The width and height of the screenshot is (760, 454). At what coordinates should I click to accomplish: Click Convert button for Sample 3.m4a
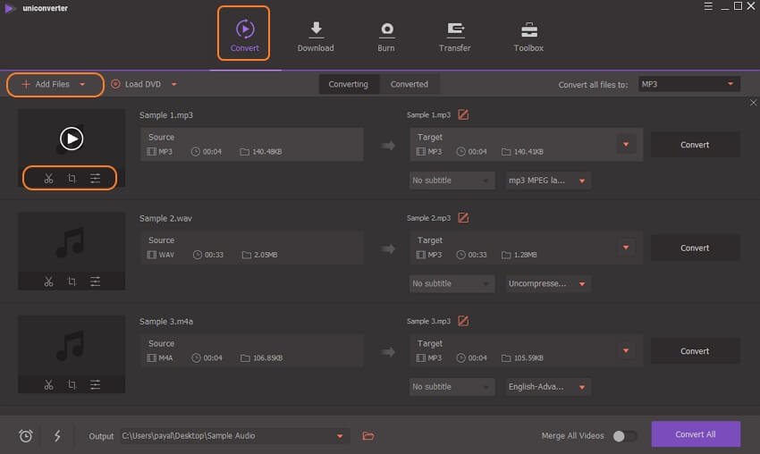(695, 351)
